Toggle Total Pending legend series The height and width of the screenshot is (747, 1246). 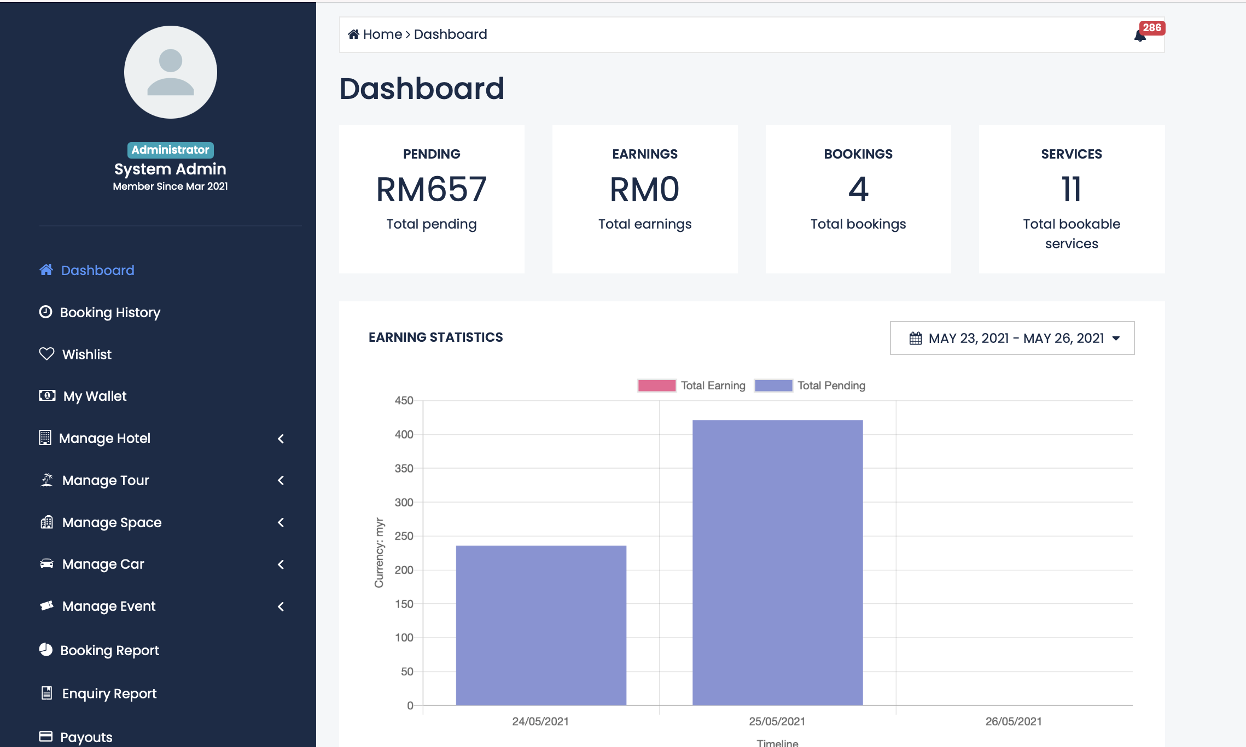click(x=810, y=386)
